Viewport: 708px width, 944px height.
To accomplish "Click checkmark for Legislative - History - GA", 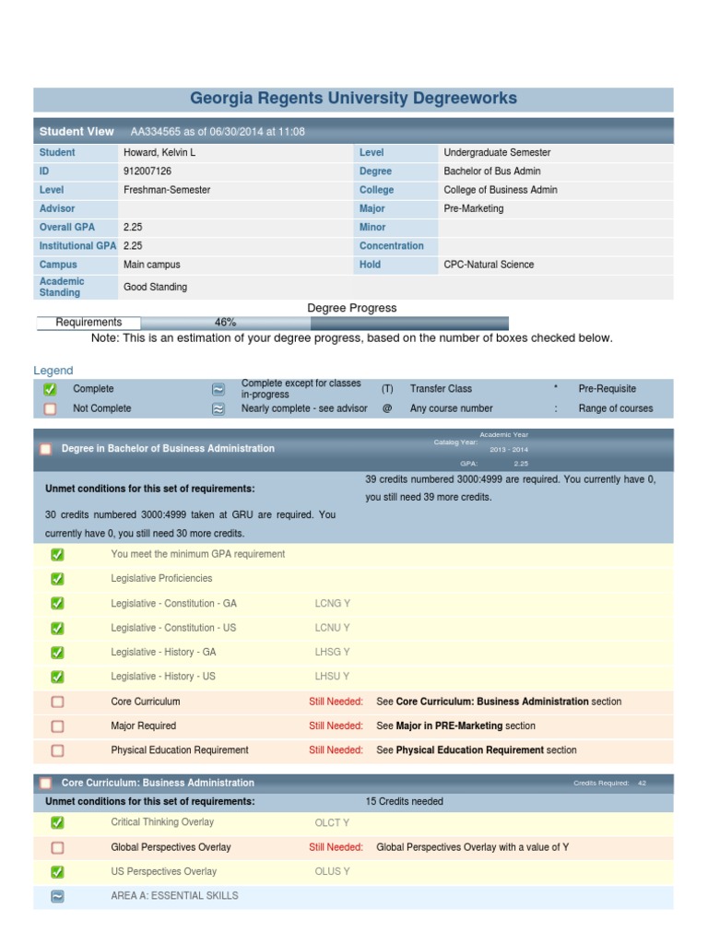I will 57,652.
